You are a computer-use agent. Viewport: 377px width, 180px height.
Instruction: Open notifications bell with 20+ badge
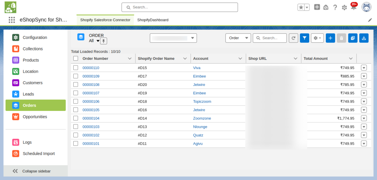coord(353,7)
